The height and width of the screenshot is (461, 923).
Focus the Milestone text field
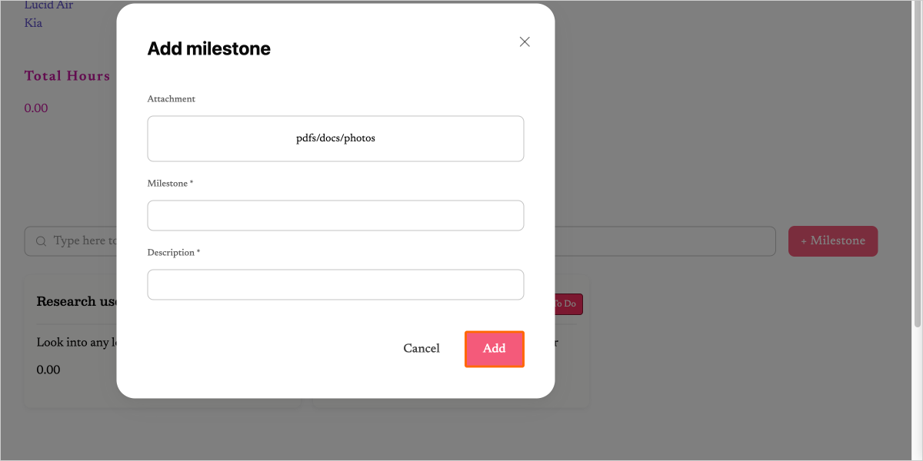[x=335, y=216]
